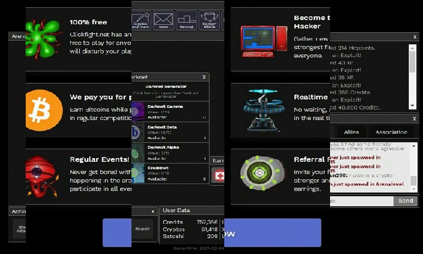Click the large blue call-to-action button
Image resolution: width=423 pixels, height=254 pixels.
coord(212,233)
